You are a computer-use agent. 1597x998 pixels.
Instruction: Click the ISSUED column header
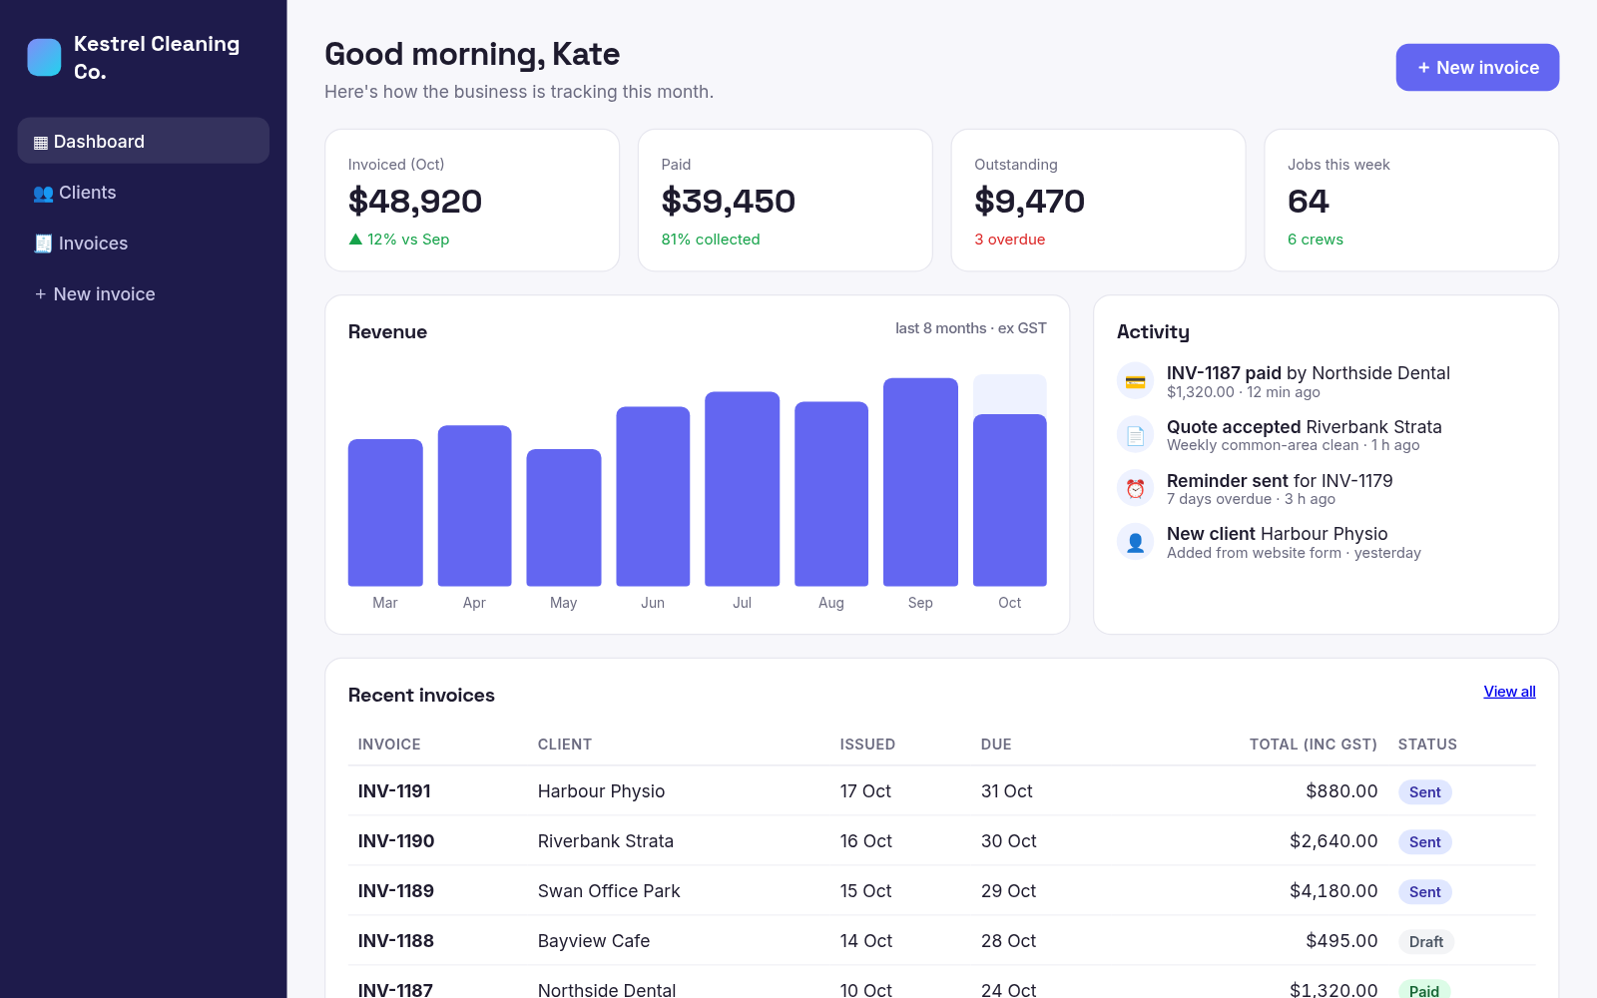tap(867, 745)
